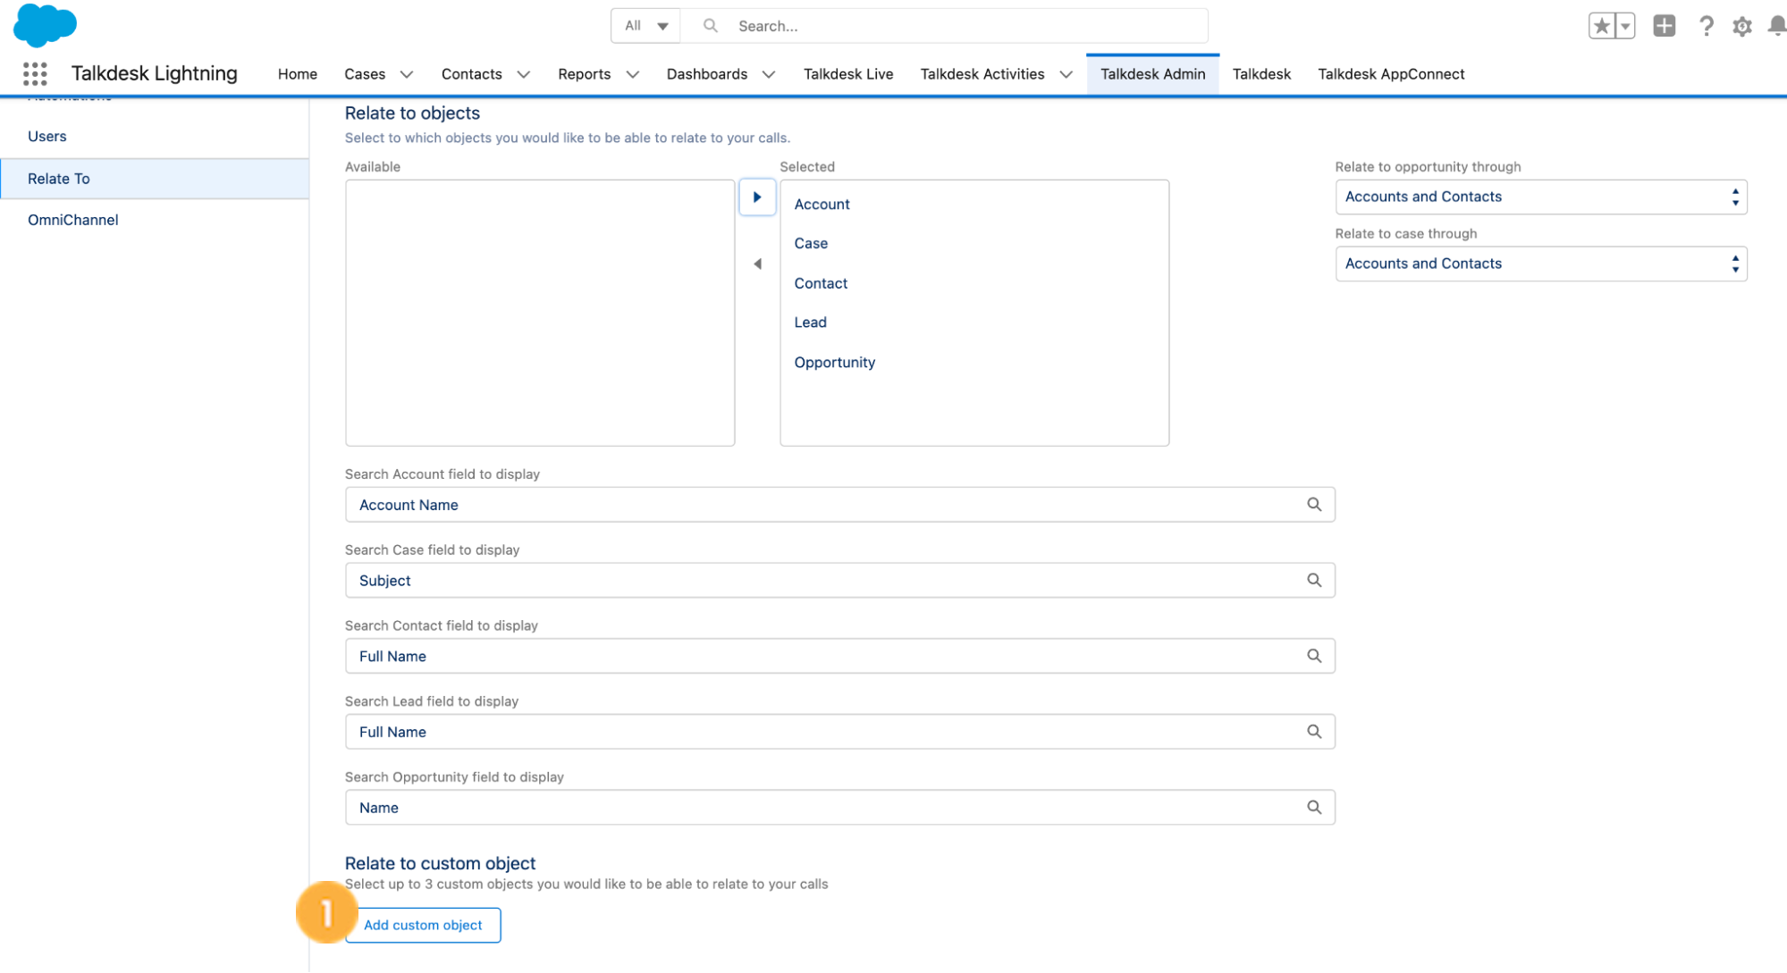Open the Cases tab
1787x973 pixels.
(365, 74)
